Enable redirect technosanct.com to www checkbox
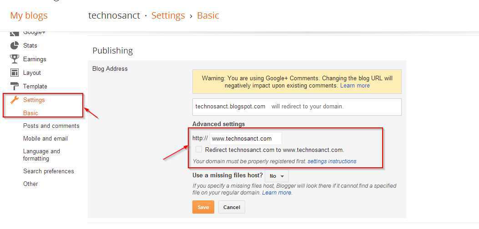This screenshot has width=479, height=229. (199, 149)
